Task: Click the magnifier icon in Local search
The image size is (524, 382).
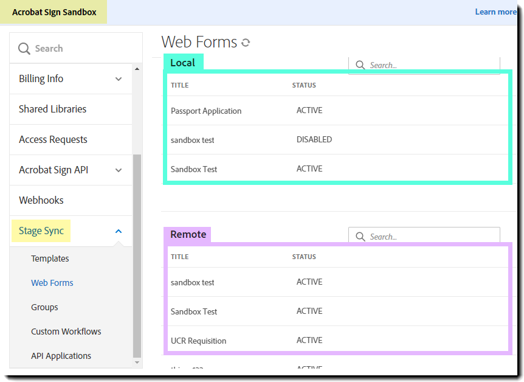Action: [x=360, y=65]
